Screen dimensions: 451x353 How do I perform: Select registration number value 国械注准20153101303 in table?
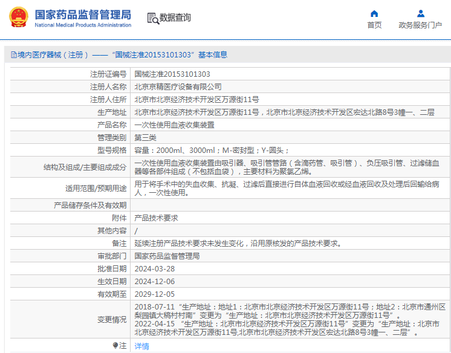tap(172, 74)
